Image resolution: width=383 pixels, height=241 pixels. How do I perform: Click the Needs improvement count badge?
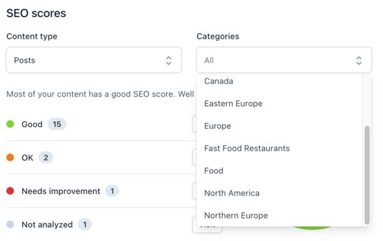click(112, 191)
